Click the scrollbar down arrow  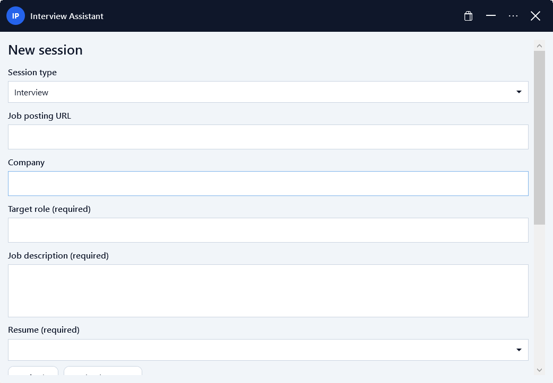[x=539, y=370]
